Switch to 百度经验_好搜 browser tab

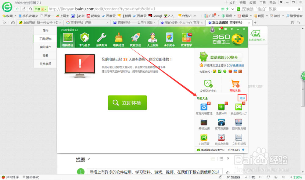pos(87,23)
